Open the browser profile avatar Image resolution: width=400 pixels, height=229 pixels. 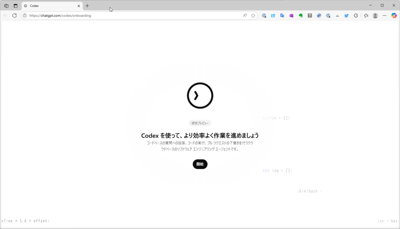375,16
